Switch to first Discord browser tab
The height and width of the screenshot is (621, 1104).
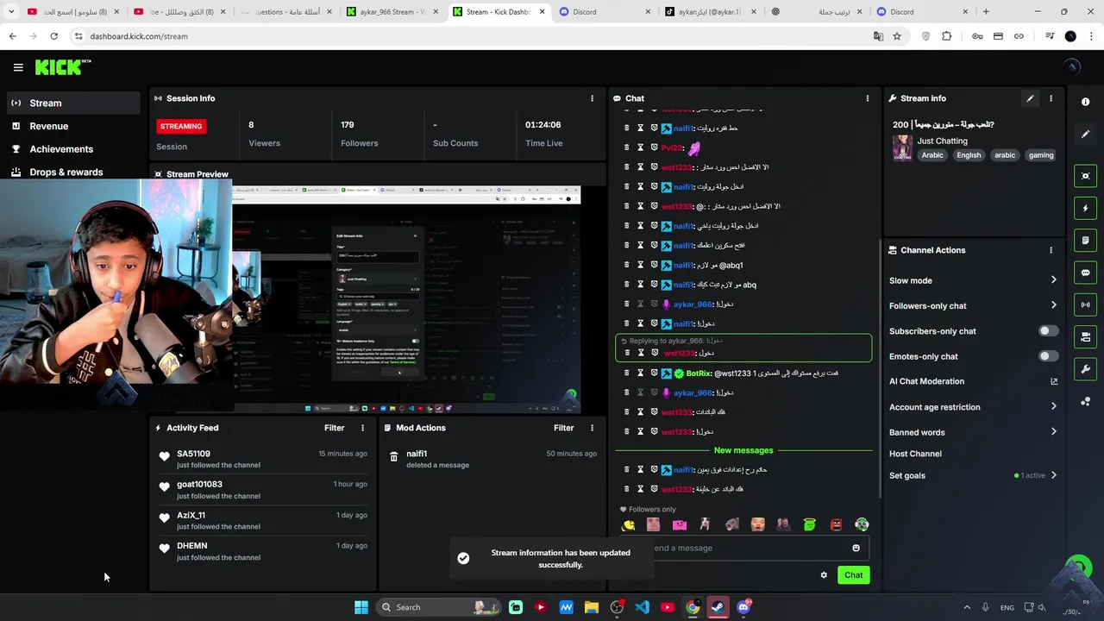604,12
